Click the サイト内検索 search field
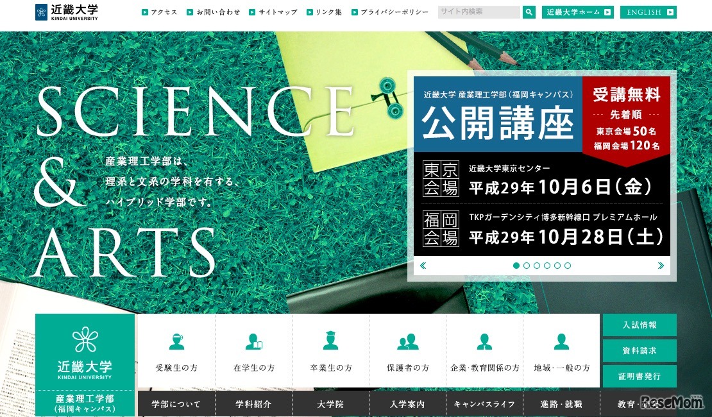 coord(479,12)
